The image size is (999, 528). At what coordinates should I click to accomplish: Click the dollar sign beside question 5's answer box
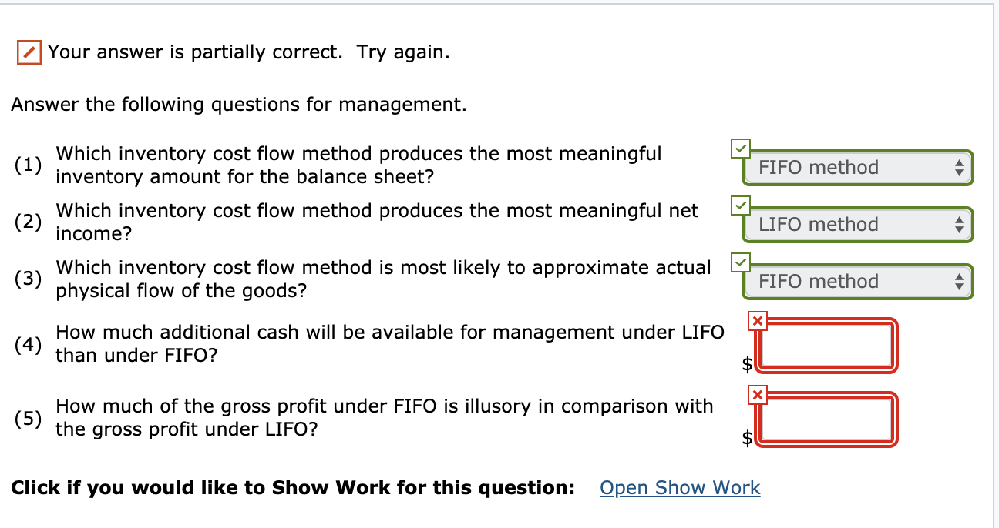[746, 436]
